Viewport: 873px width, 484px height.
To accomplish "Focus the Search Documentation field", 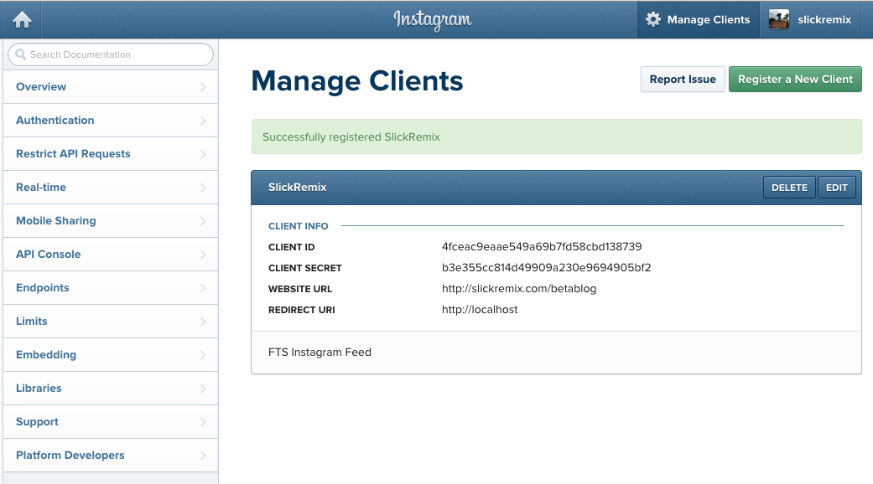I will click(111, 54).
